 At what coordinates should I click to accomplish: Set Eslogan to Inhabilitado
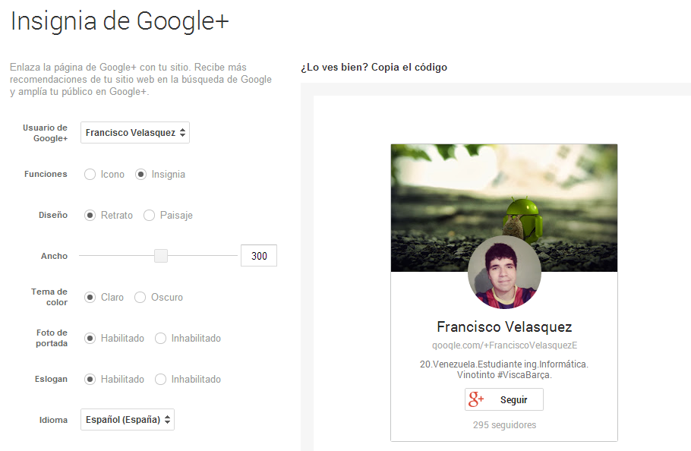160,379
